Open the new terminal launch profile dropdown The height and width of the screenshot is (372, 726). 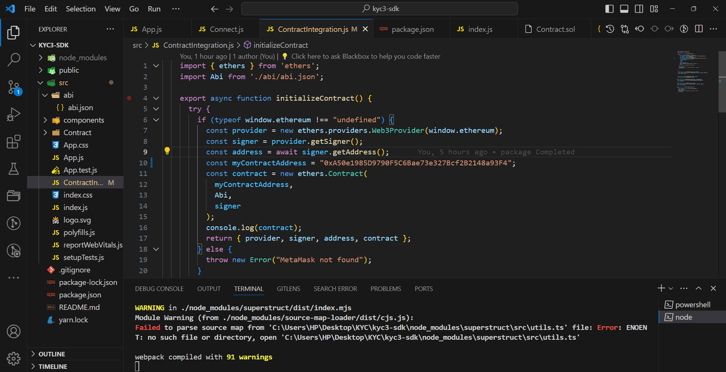point(671,288)
